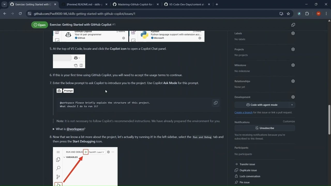This screenshot has width=331, height=186.
Task: Open the site information icon in address bar
Action: pos(29,14)
